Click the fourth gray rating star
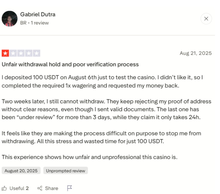The height and width of the screenshot is (194, 220). pyautogui.click(x=29, y=53)
